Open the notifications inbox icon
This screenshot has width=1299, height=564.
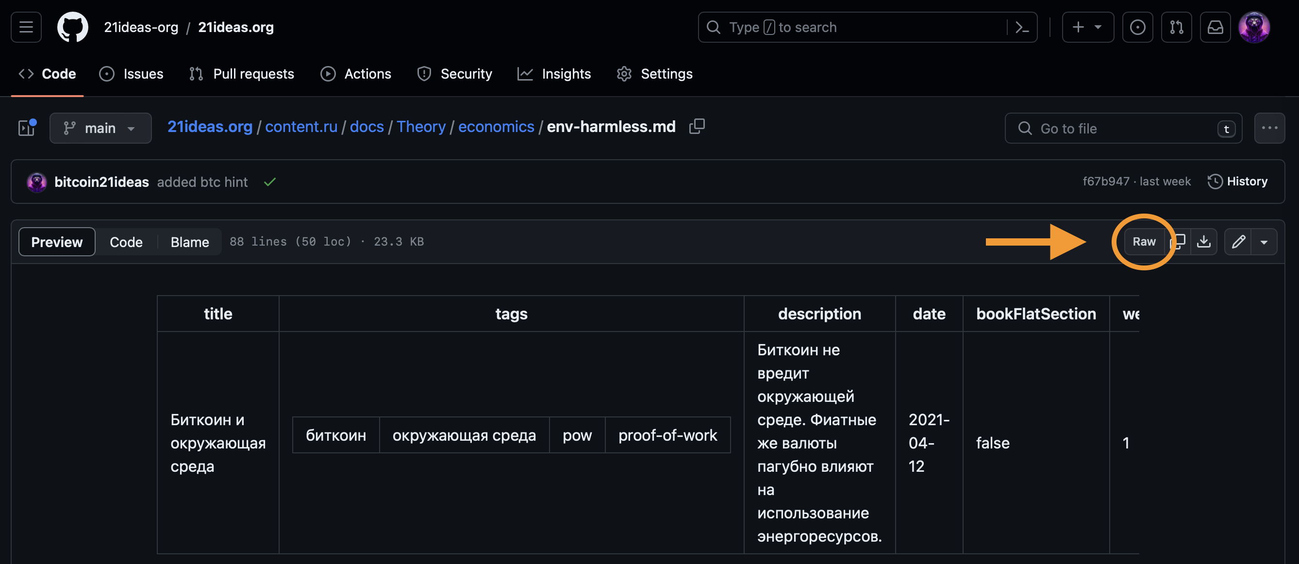pos(1215,27)
